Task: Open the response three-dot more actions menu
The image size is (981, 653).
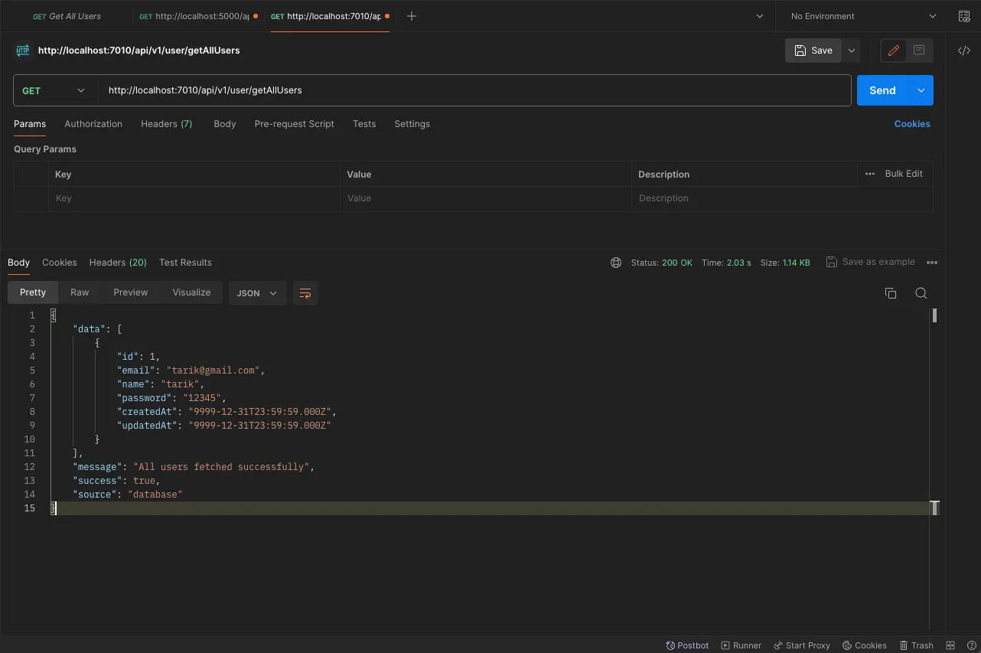Action: (932, 263)
